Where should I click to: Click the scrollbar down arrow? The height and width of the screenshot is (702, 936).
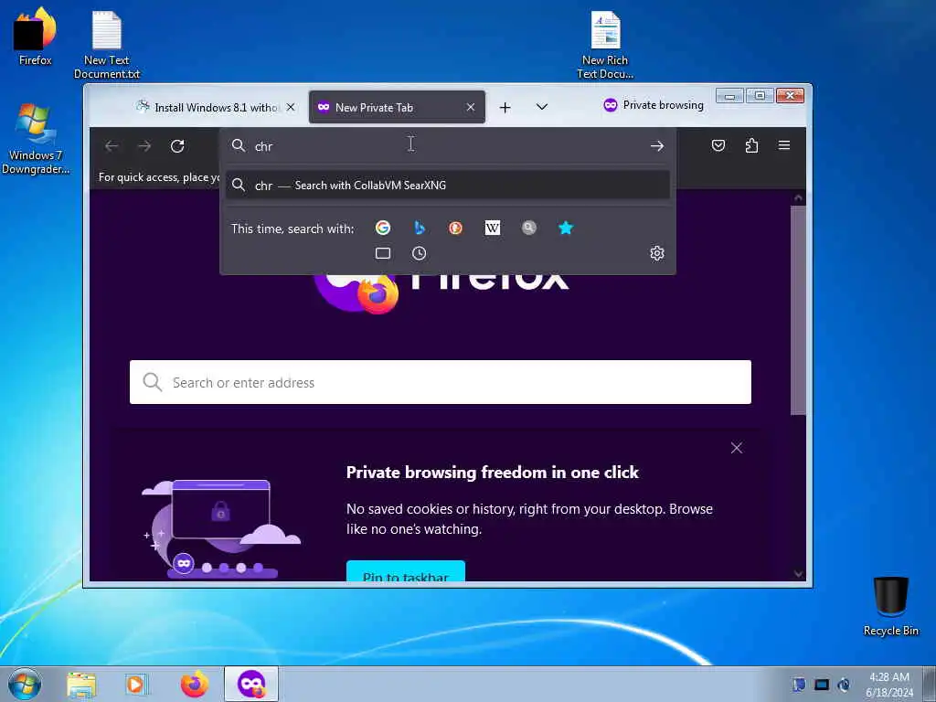[x=799, y=574]
